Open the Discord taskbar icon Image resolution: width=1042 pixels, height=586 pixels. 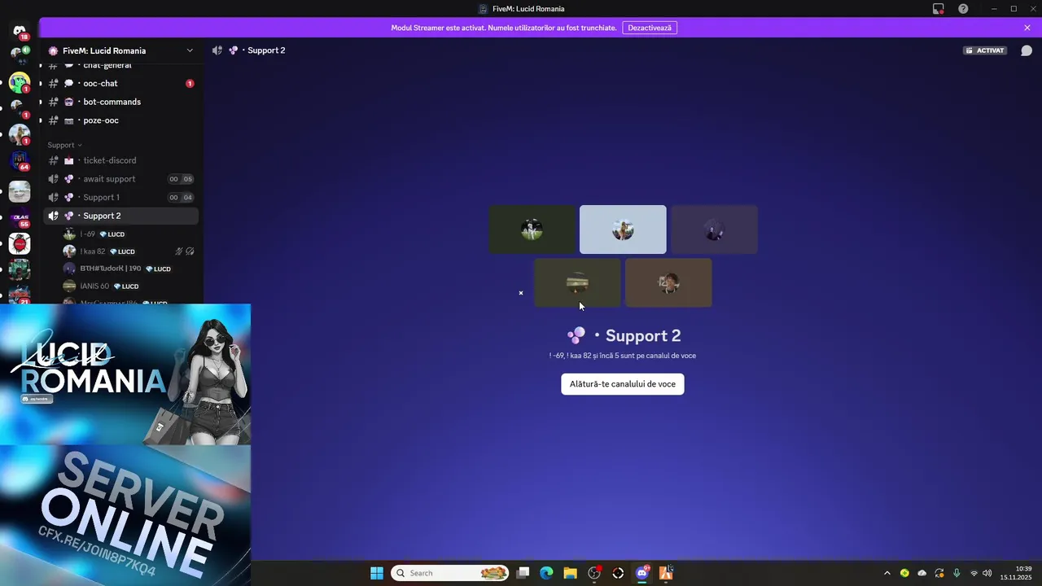click(x=641, y=573)
